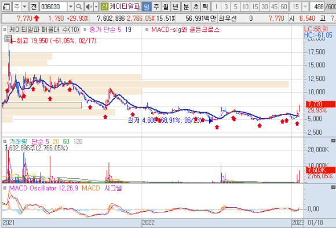This screenshot has width=336, height=228.
Task: Select 일 daily chart period
Action: [147, 7]
